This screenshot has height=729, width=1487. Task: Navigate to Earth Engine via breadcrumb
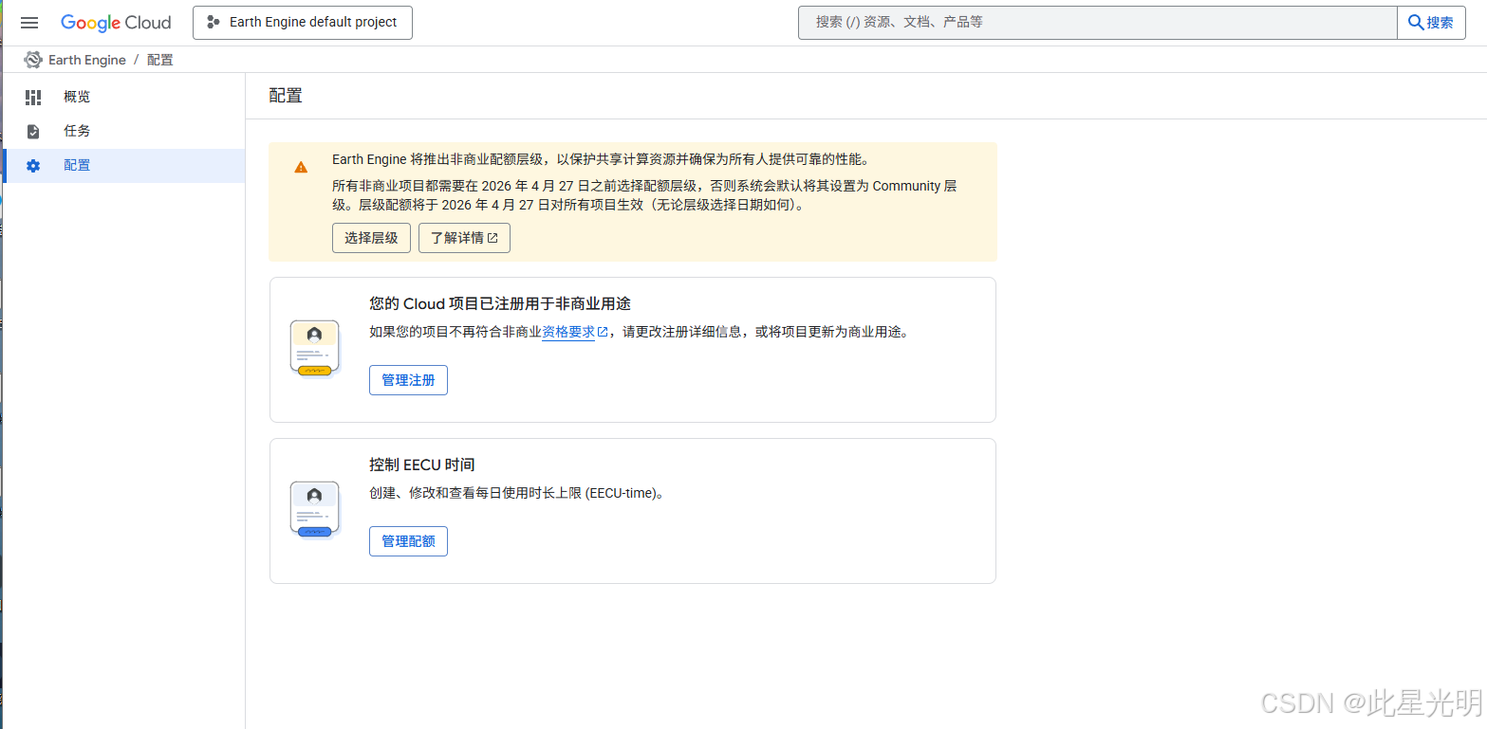(88, 59)
